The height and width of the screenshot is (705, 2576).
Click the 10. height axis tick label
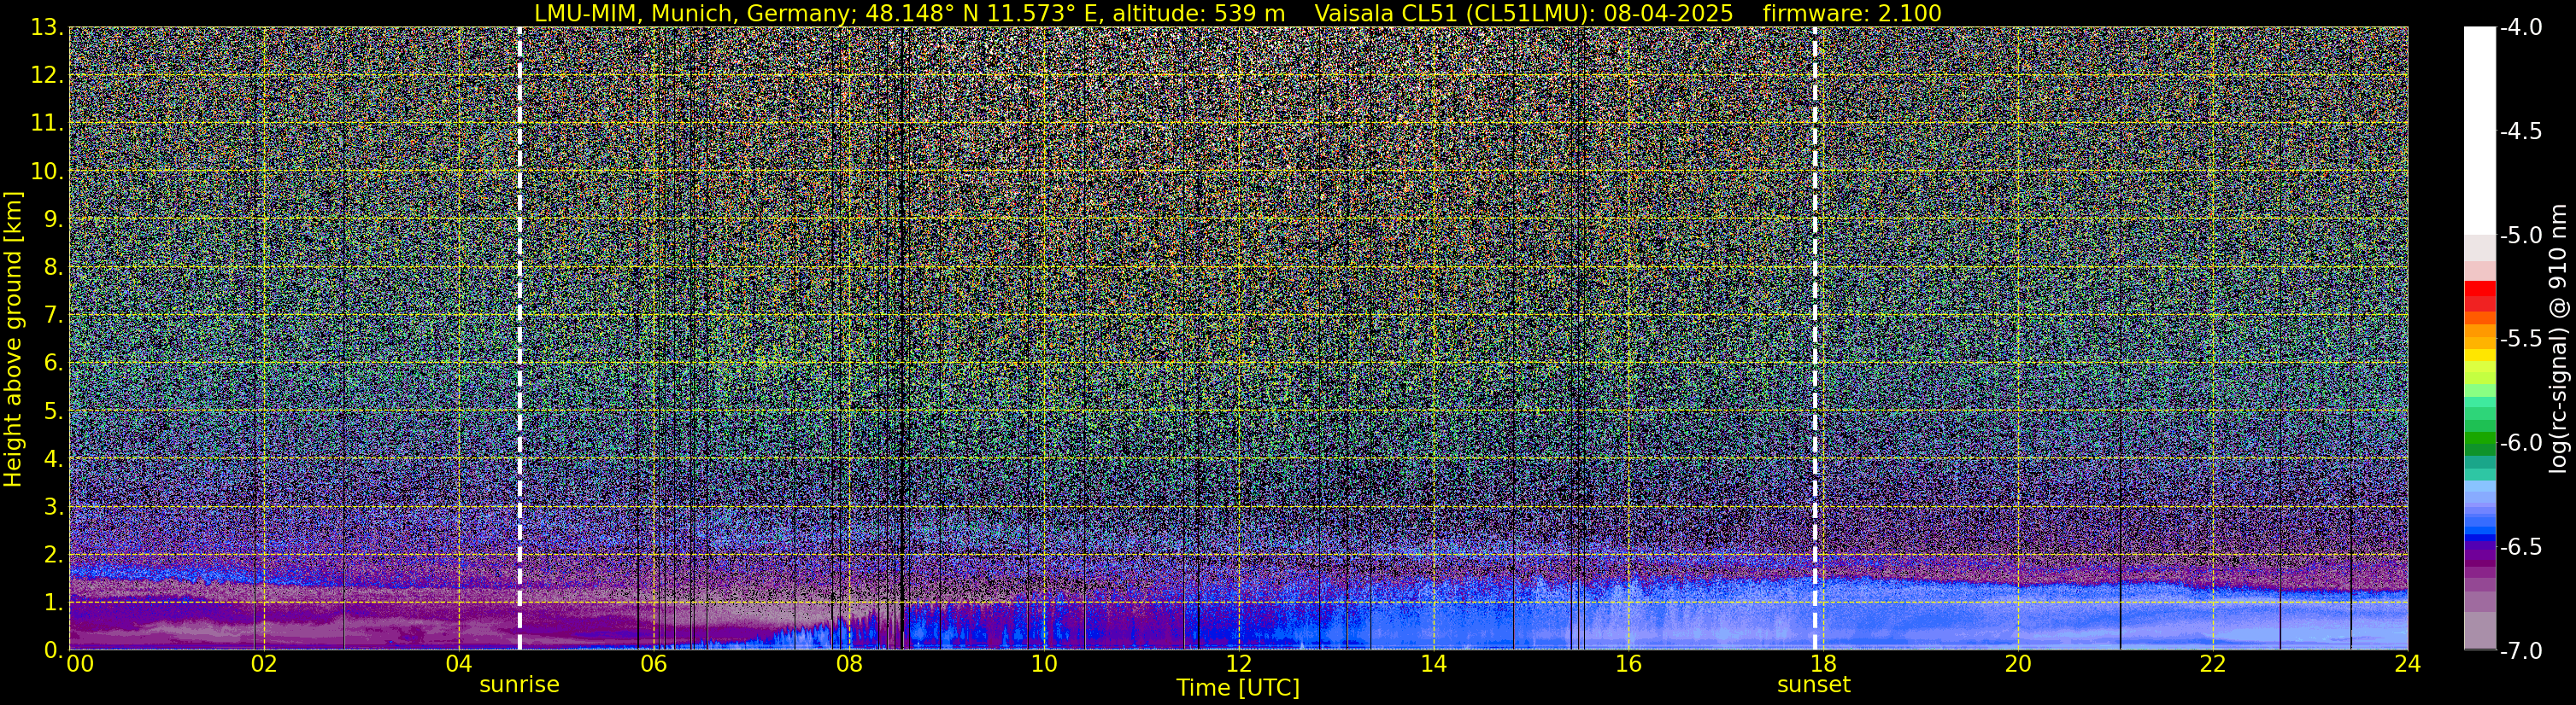[47, 172]
